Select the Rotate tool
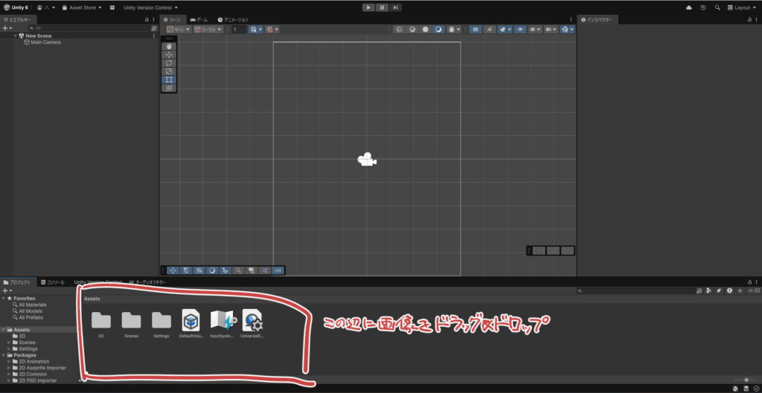The width and height of the screenshot is (762, 393). 169,63
